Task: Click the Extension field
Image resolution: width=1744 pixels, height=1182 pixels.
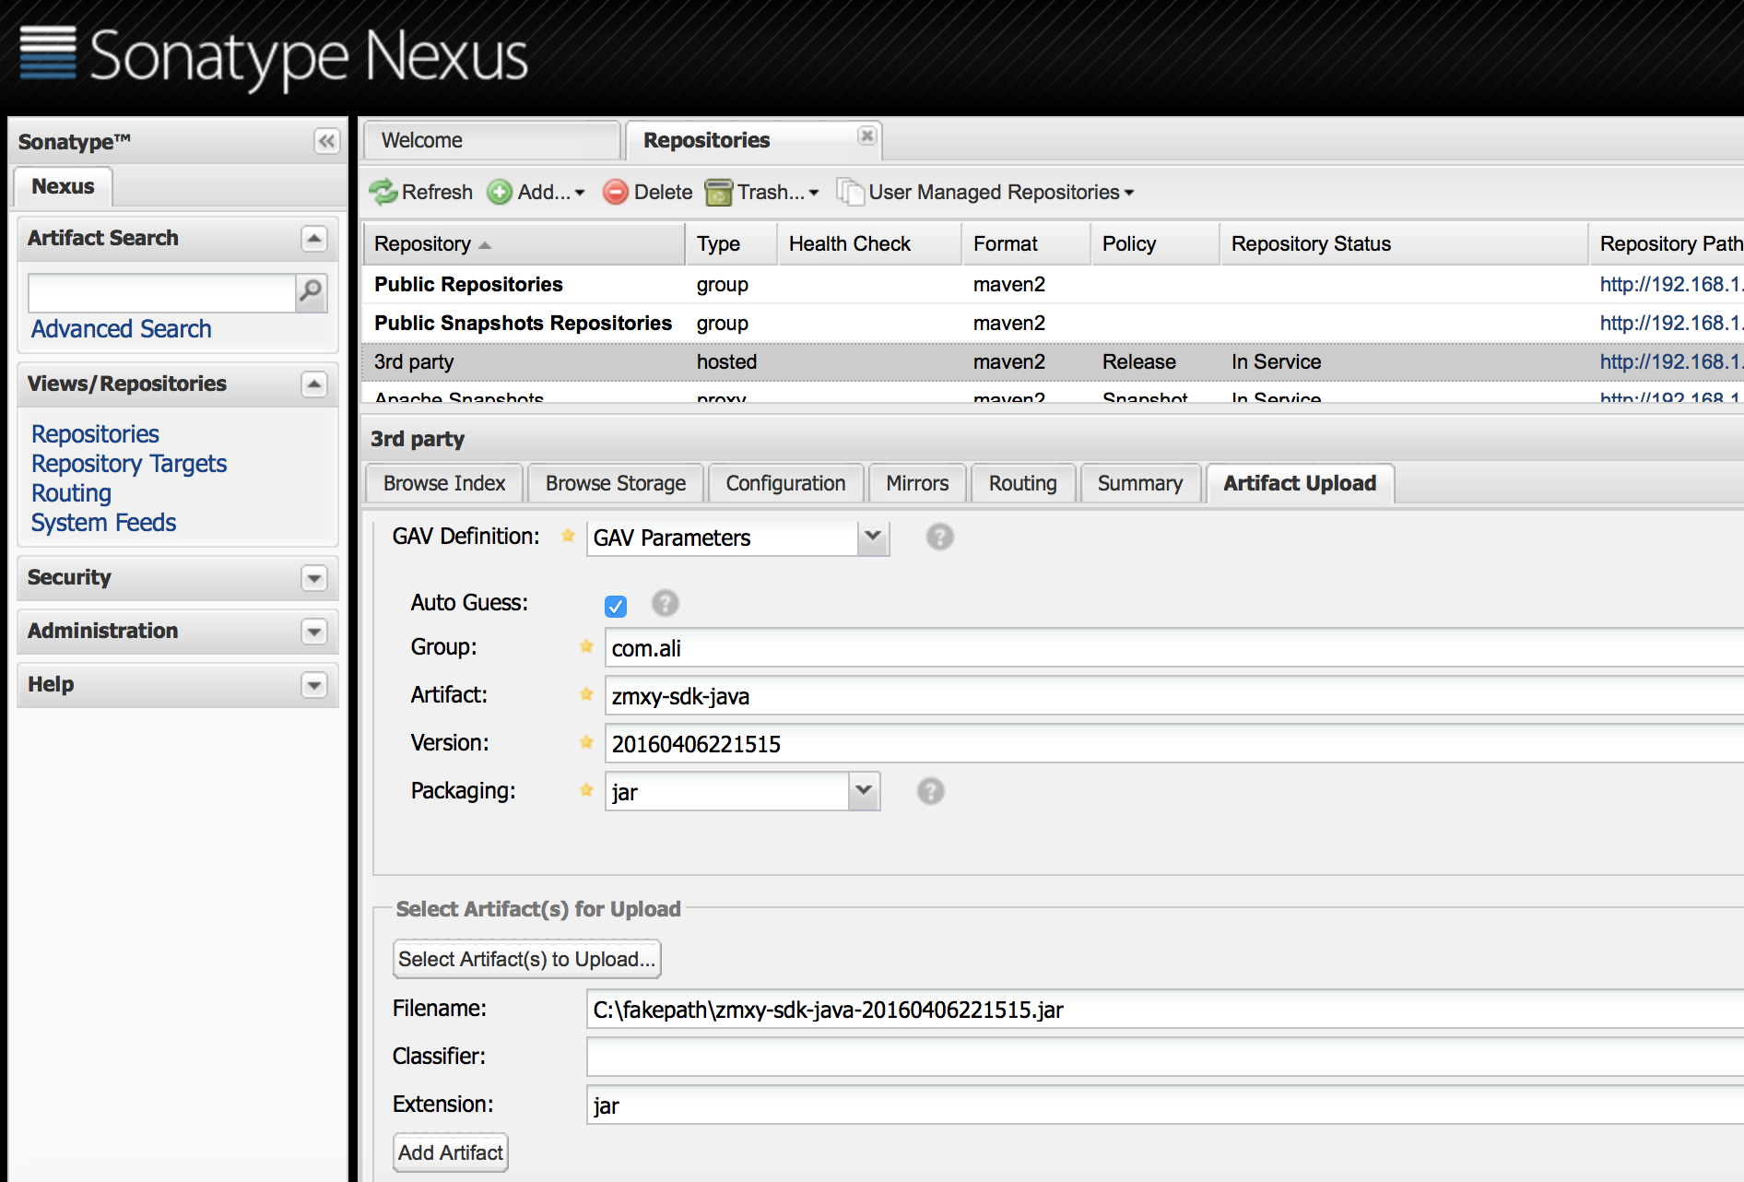Action: [x=1165, y=1105]
